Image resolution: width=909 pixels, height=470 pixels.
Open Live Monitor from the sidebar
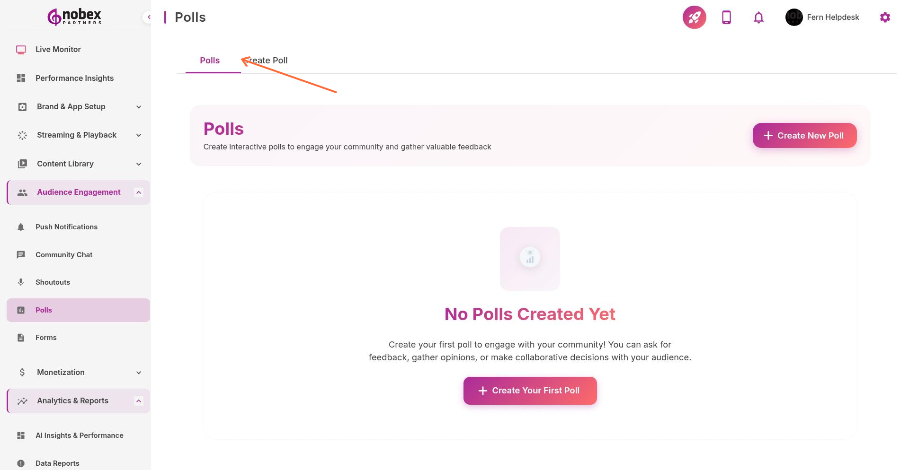click(x=58, y=50)
